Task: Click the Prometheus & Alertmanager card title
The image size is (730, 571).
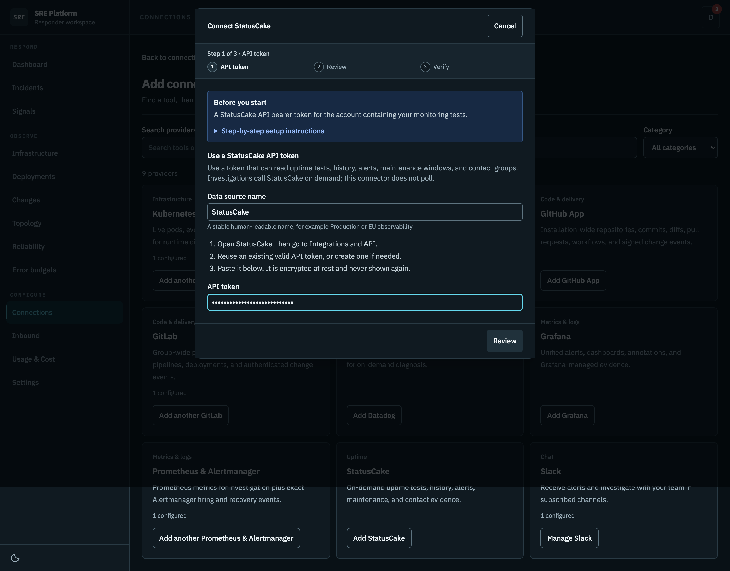Action: [x=206, y=471]
